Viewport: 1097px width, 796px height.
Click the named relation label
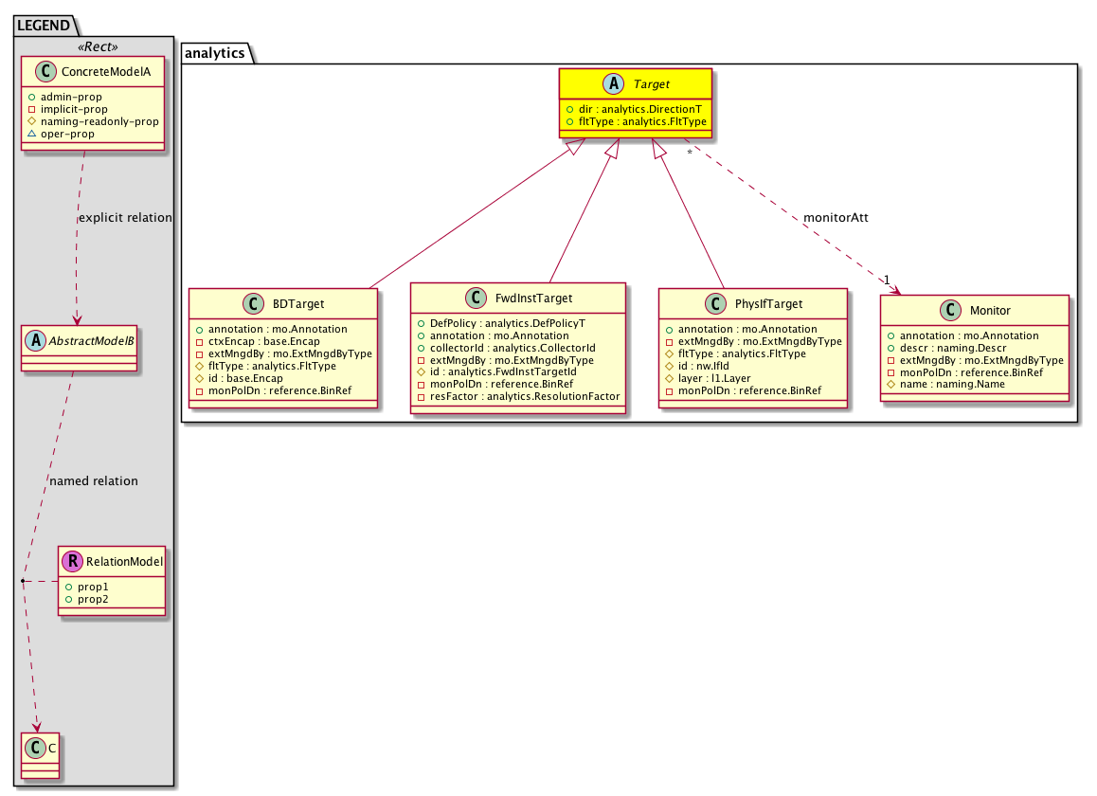pyautogui.click(x=94, y=480)
